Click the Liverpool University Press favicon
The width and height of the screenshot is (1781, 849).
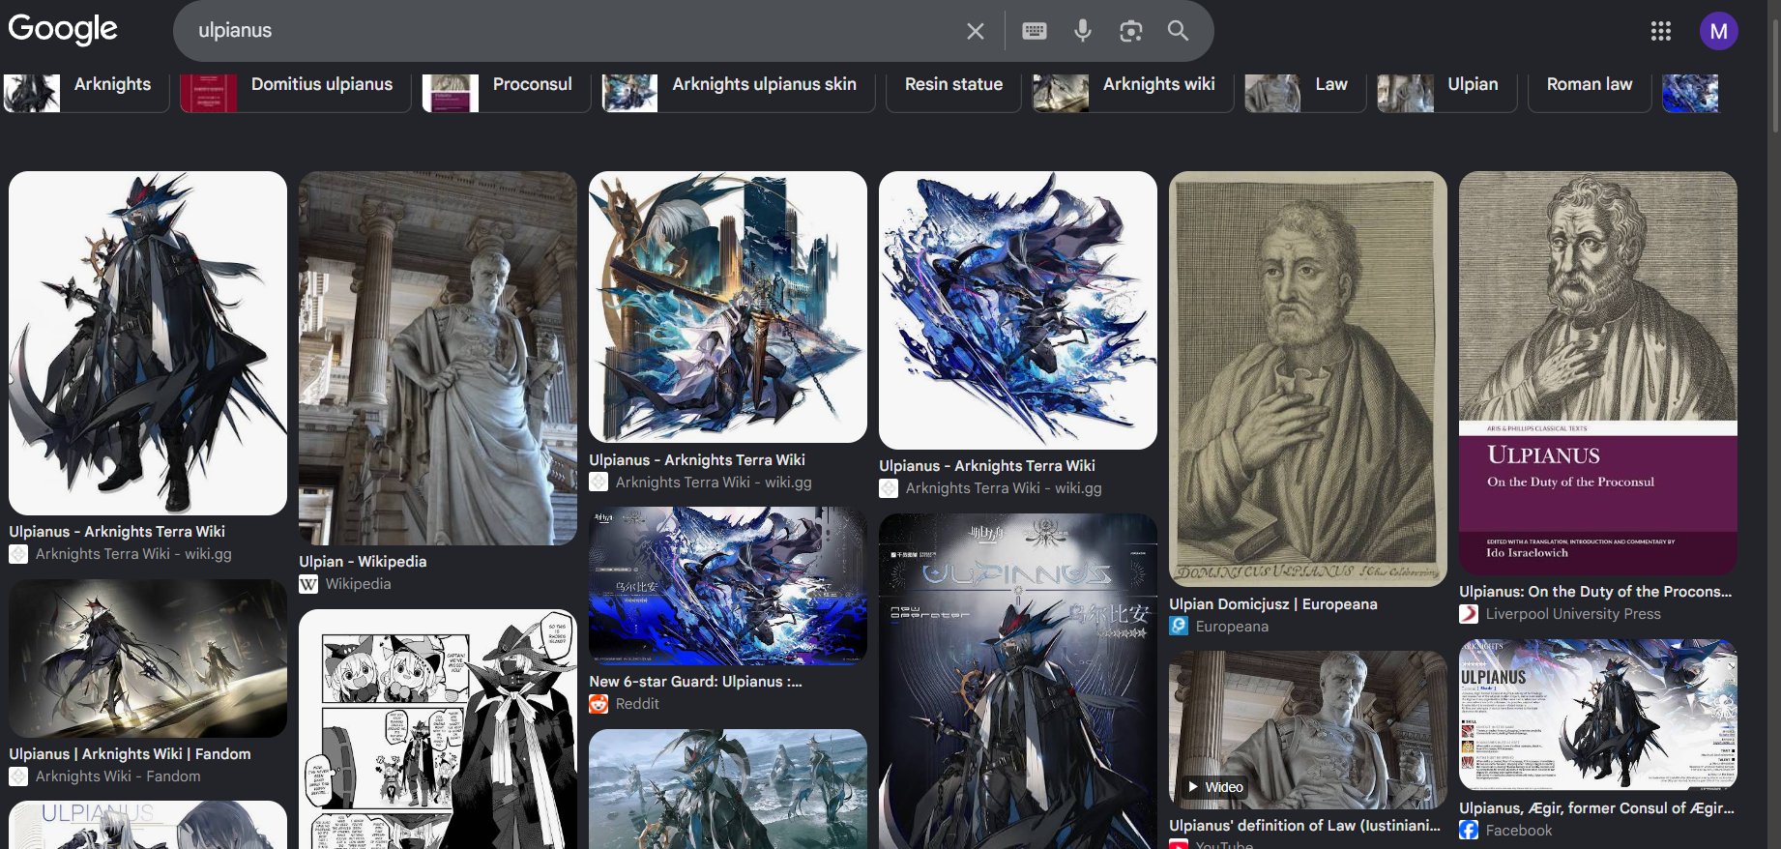coord(1469,614)
